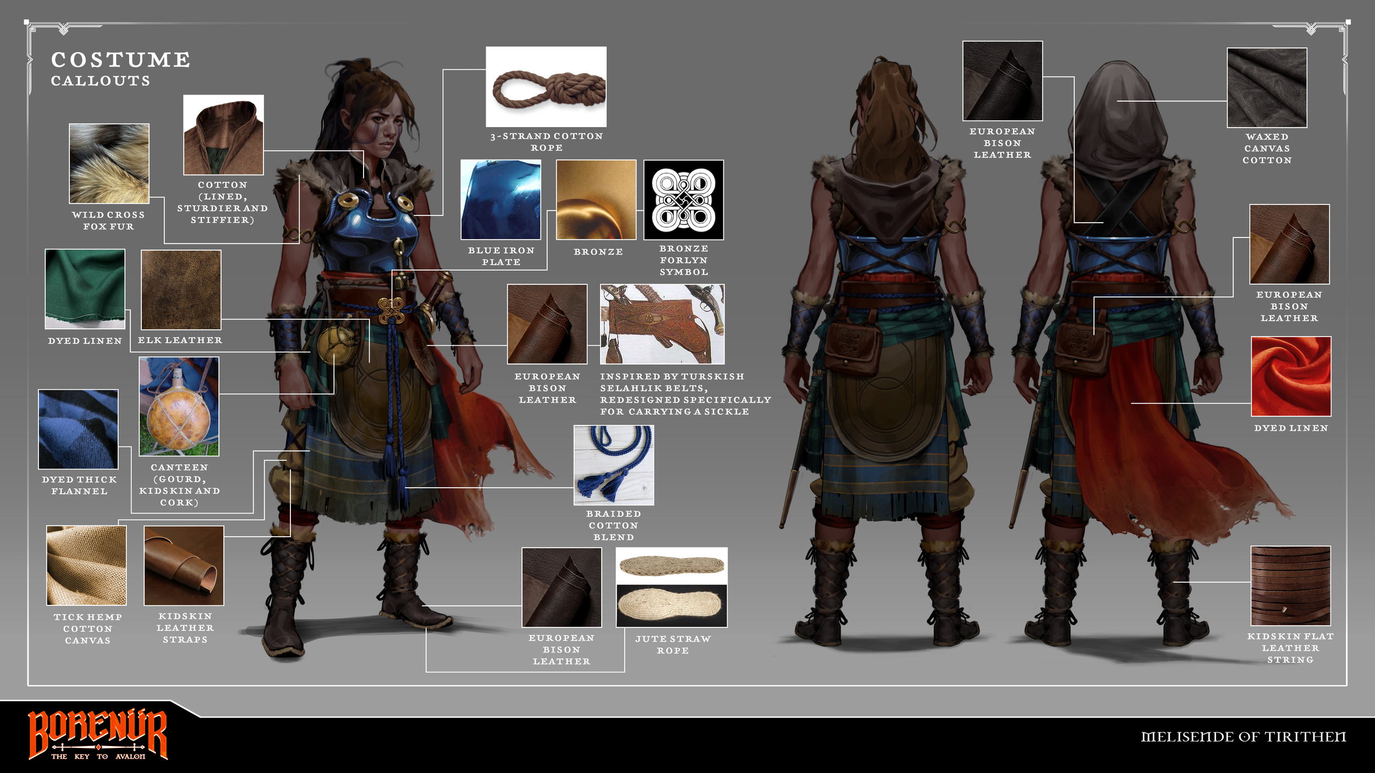Click the Costume Callouts heading
Viewport: 1375px width, 773px height.
120,69
